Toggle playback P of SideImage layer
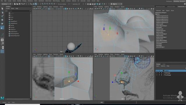 159,73
